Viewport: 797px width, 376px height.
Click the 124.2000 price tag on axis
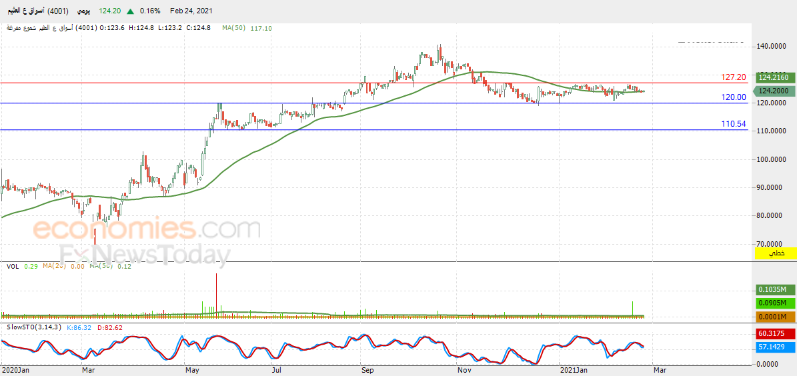(x=774, y=91)
